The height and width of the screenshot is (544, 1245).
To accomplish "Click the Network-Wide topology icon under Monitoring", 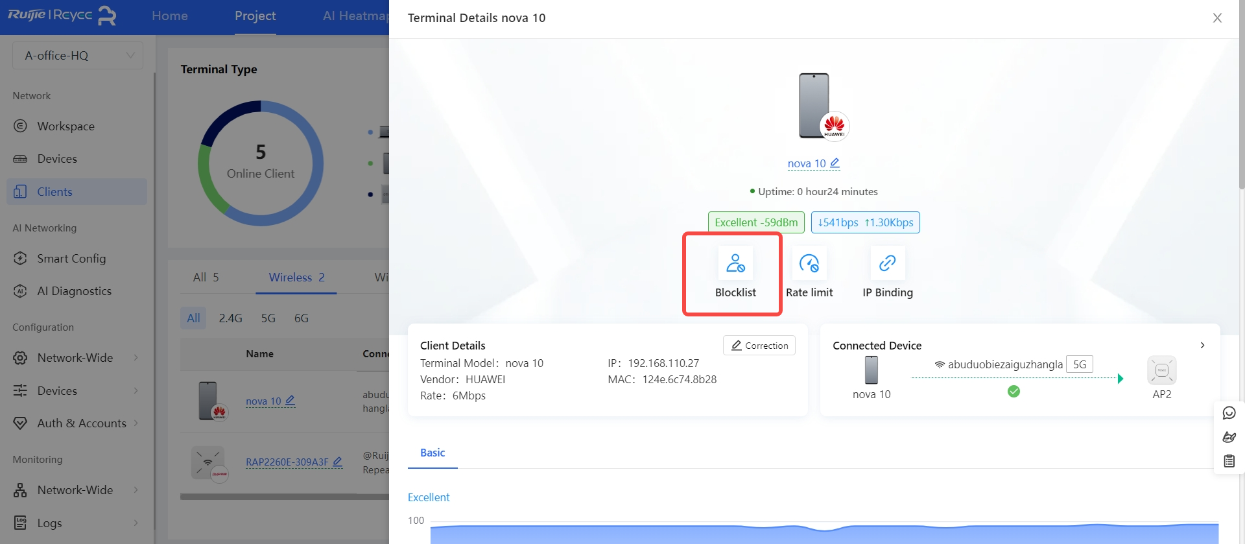I will 20,490.
